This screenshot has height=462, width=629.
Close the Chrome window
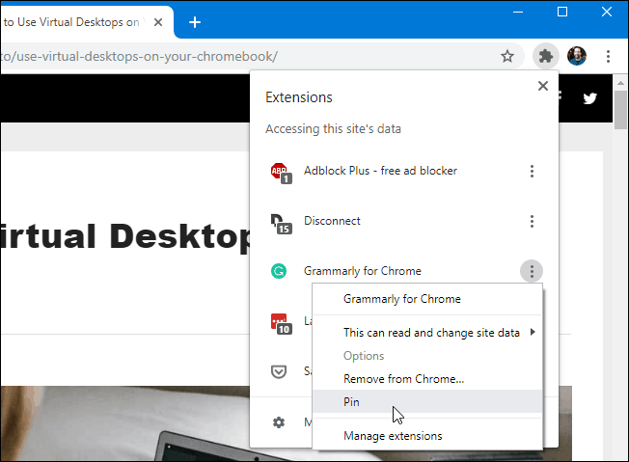pyautogui.click(x=607, y=12)
